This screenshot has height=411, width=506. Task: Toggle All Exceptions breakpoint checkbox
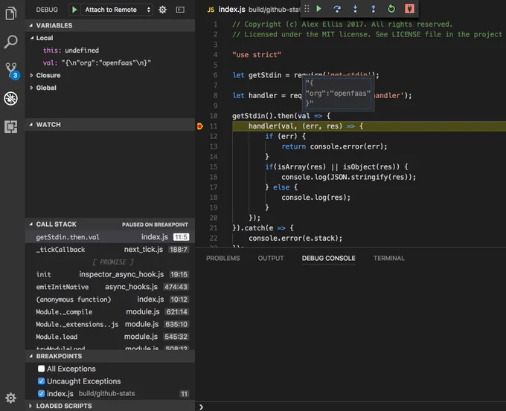(42, 369)
